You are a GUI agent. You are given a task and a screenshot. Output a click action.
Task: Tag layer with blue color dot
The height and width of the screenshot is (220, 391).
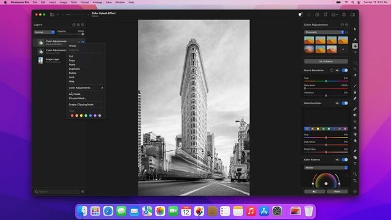point(90,116)
